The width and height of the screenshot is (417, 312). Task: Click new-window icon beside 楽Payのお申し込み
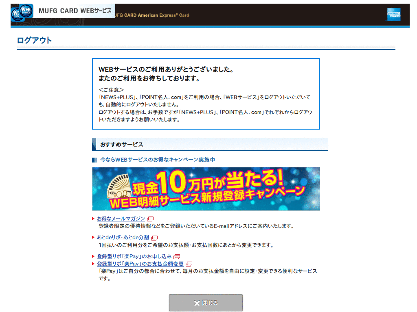[x=177, y=257]
